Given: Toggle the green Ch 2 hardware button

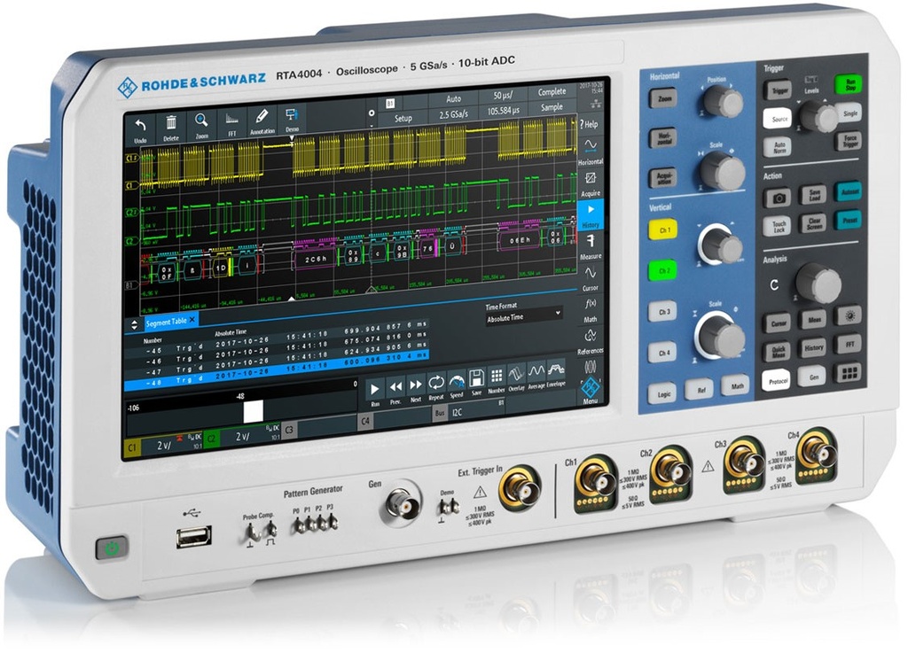Looking at the screenshot, I should tap(663, 270).
